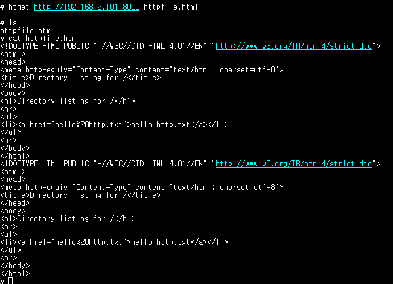
Task: Open the 192.168.2.101:8000 URL link
Action: 87,7
